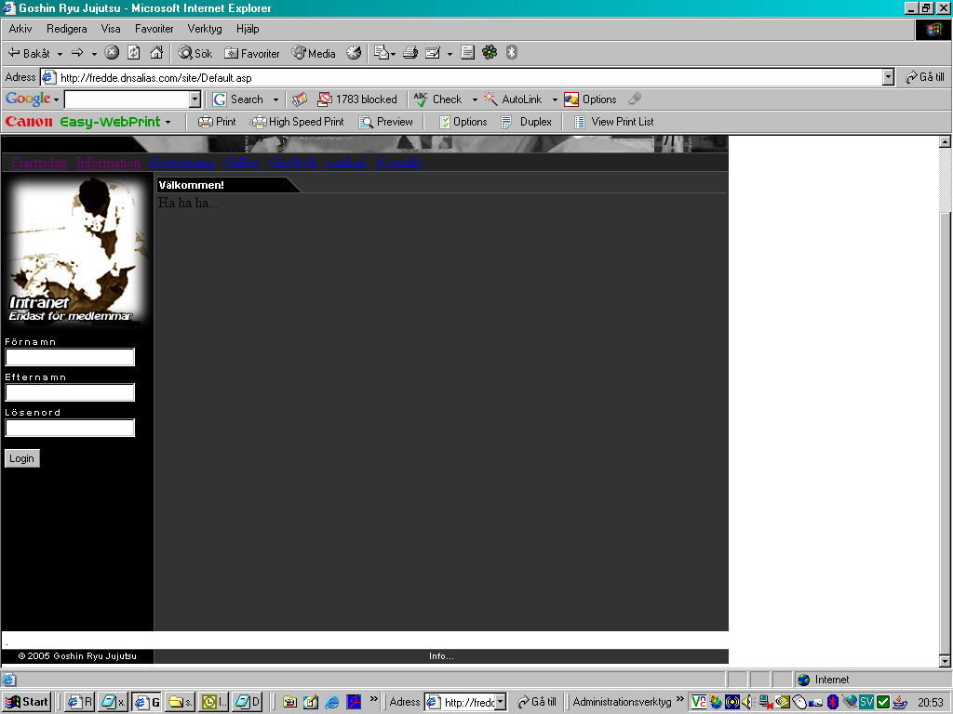This screenshot has height=714, width=953.
Task: Open Canon Easy-WebPrint Options
Action: click(x=463, y=122)
